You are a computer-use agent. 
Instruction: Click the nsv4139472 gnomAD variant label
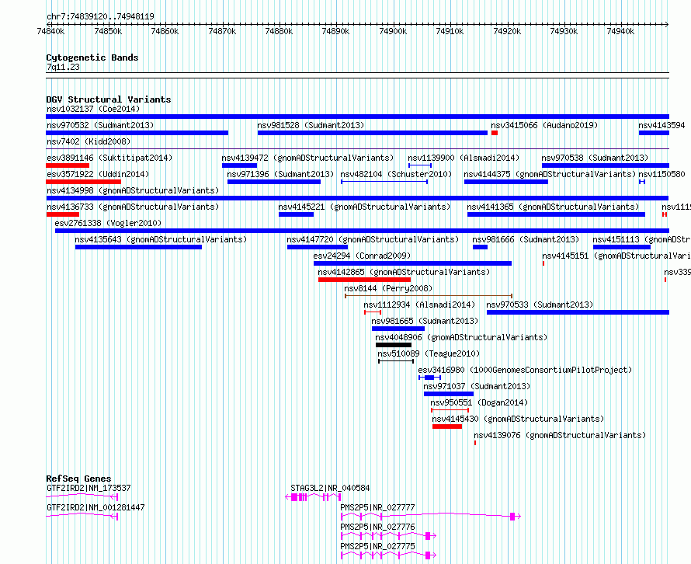[x=307, y=158]
